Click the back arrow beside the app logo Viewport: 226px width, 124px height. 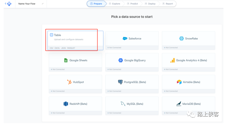click(x=5, y=3)
